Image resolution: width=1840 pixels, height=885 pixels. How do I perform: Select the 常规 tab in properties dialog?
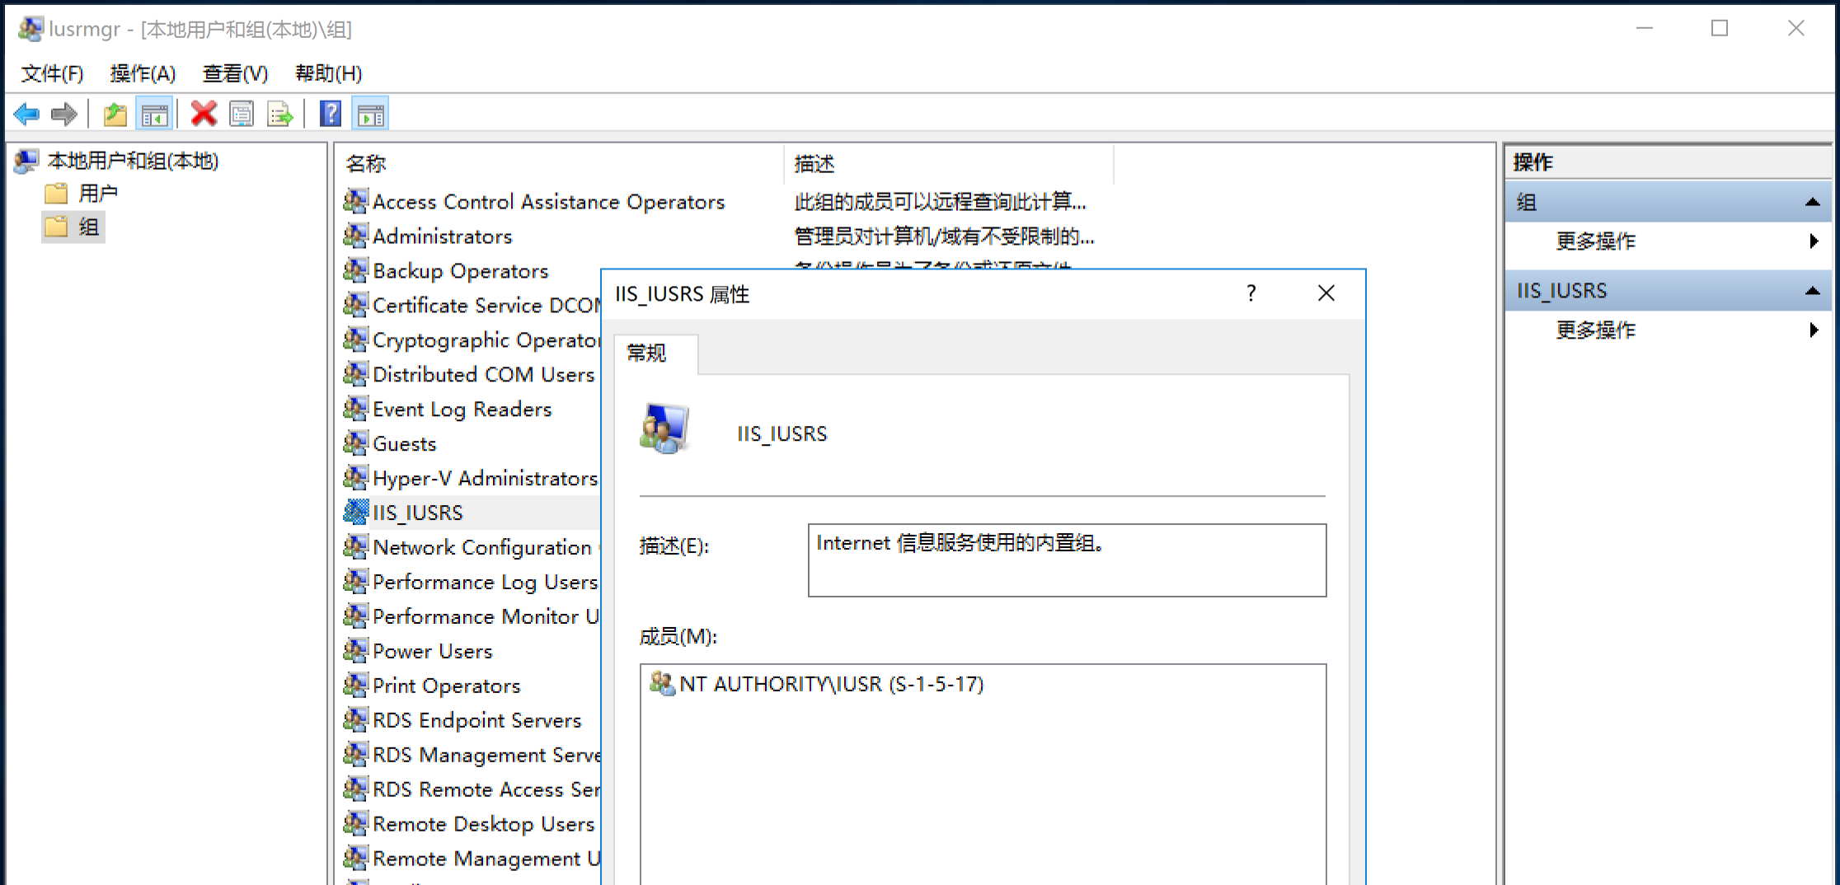tap(647, 354)
